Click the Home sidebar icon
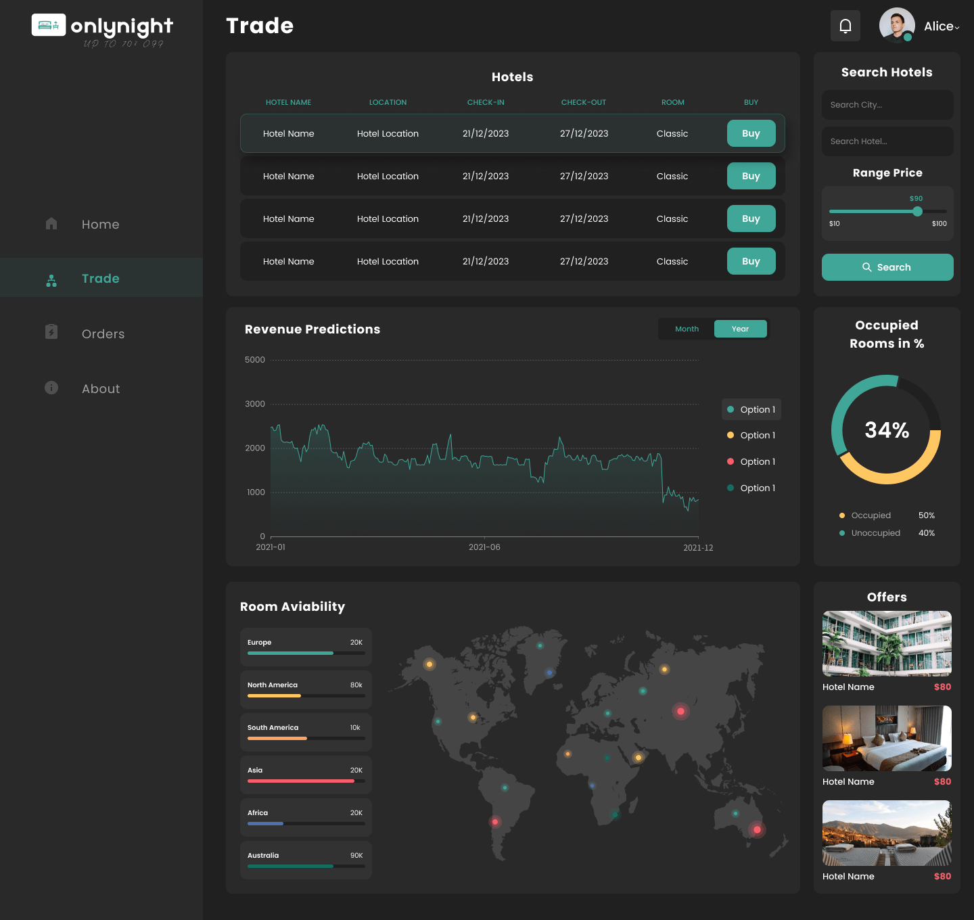The width and height of the screenshot is (974, 920). (x=51, y=224)
